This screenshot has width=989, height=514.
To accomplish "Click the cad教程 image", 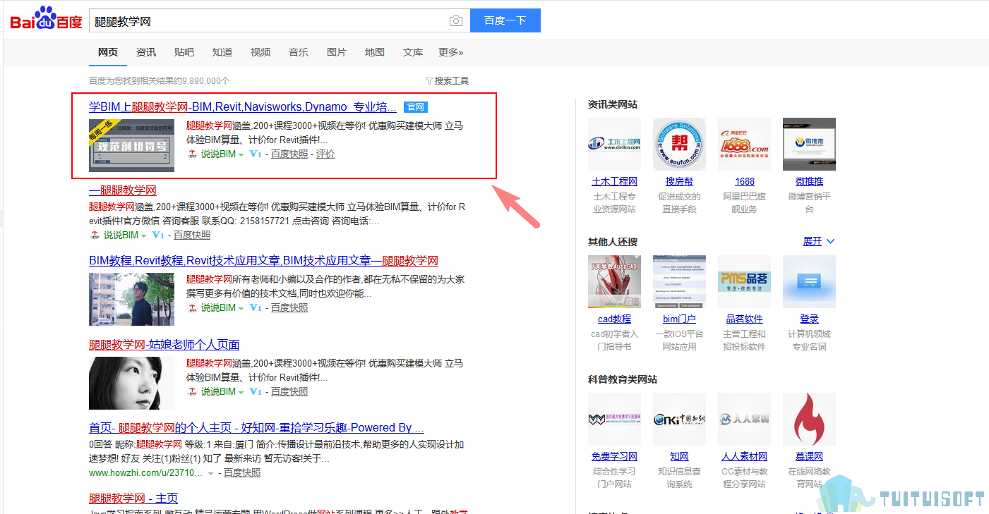I will [x=614, y=281].
